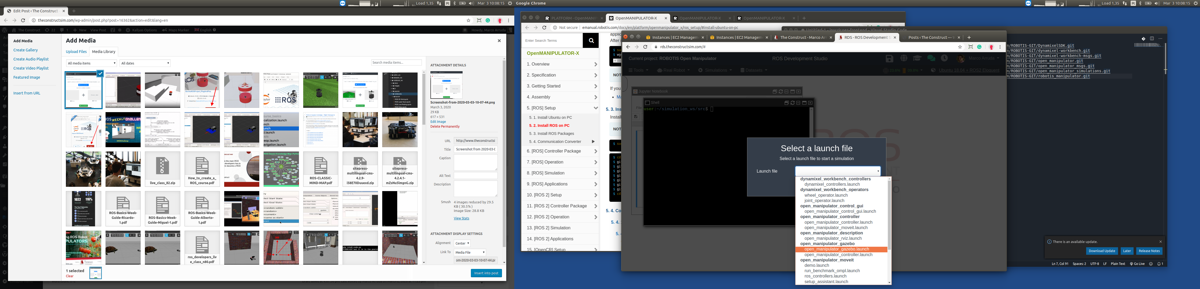Expand 5.4 Communication Converter submenu
Image resolution: width=1200 pixels, height=289 pixels.
(x=593, y=142)
